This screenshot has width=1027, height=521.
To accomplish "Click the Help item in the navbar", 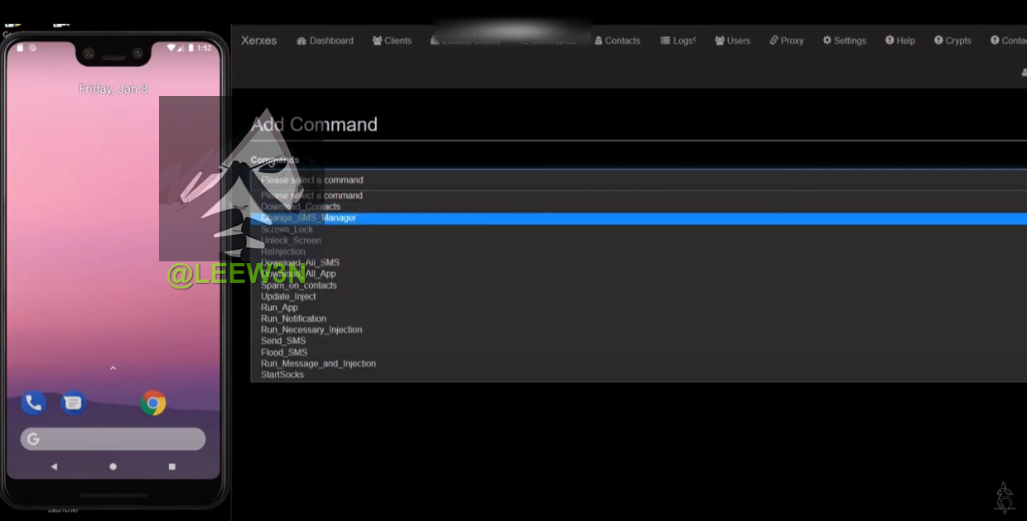I will 900,41.
